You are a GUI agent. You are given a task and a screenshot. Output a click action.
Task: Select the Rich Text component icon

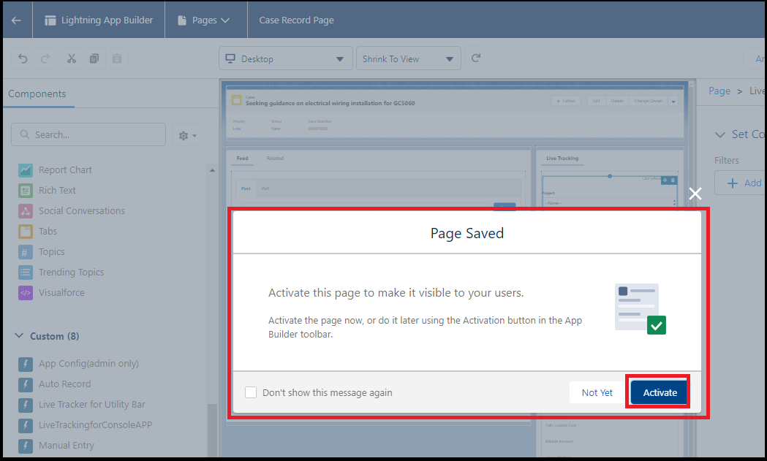click(x=26, y=191)
